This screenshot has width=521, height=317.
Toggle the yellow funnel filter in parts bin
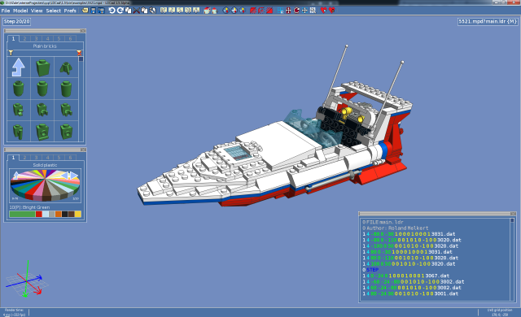(11, 53)
